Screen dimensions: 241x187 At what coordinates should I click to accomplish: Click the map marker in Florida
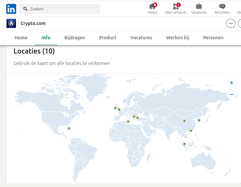(69, 129)
